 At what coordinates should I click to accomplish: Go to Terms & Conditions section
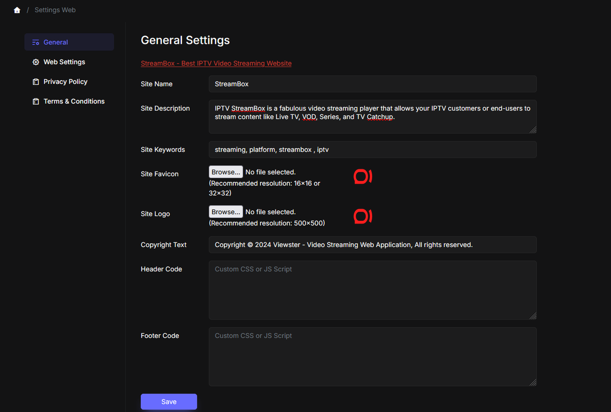(x=74, y=101)
